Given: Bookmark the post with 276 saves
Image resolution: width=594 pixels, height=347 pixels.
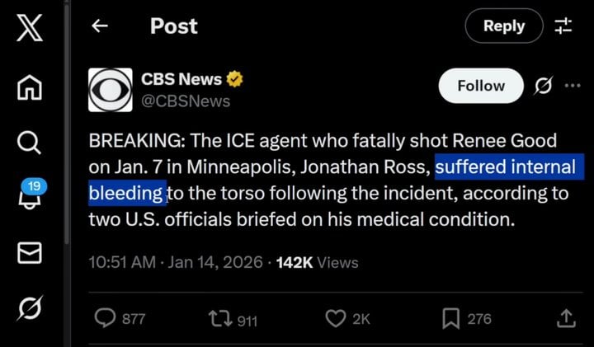Looking at the screenshot, I should coord(450,318).
